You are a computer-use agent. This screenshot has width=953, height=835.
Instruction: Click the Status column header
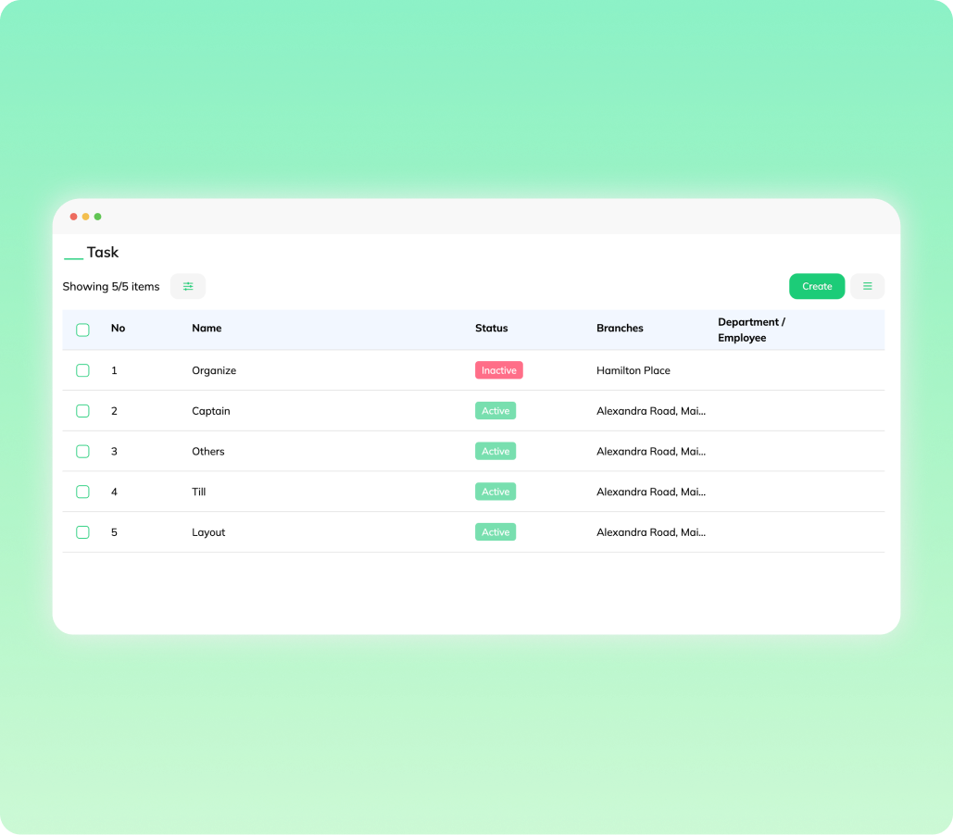pyautogui.click(x=491, y=329)
